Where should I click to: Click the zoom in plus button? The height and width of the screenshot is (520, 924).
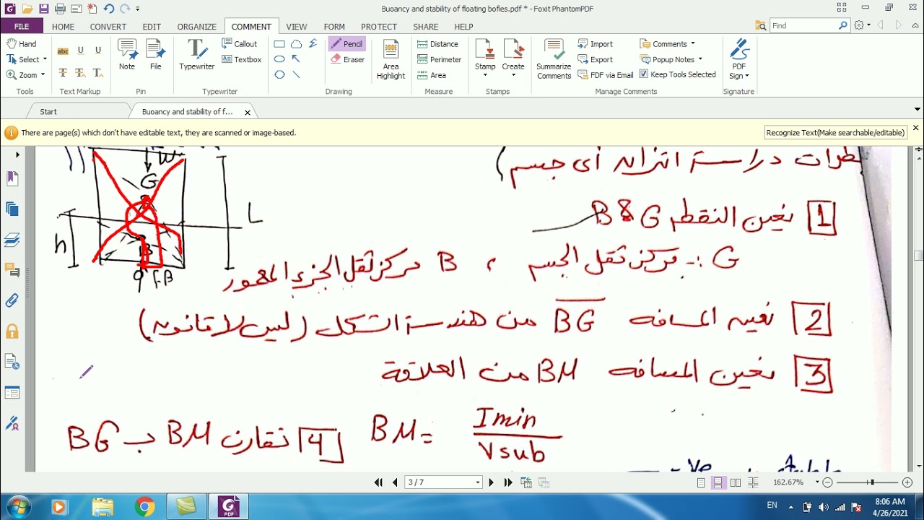pyautogui.click(x=907, y=482)
